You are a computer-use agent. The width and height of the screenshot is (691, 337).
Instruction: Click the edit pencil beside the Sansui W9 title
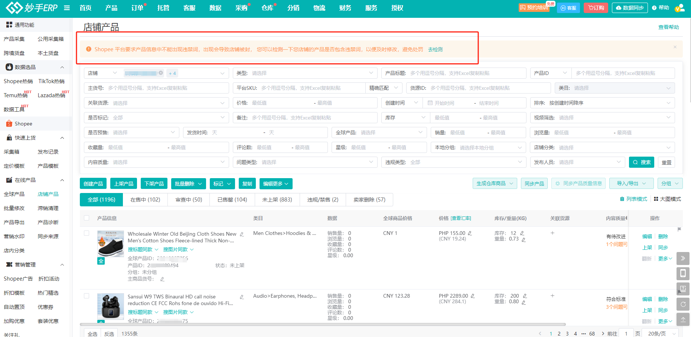click(242, 297)
